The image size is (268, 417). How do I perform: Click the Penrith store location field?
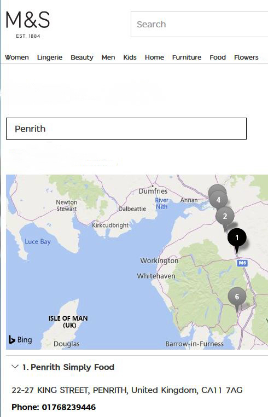tap(126, 129)
